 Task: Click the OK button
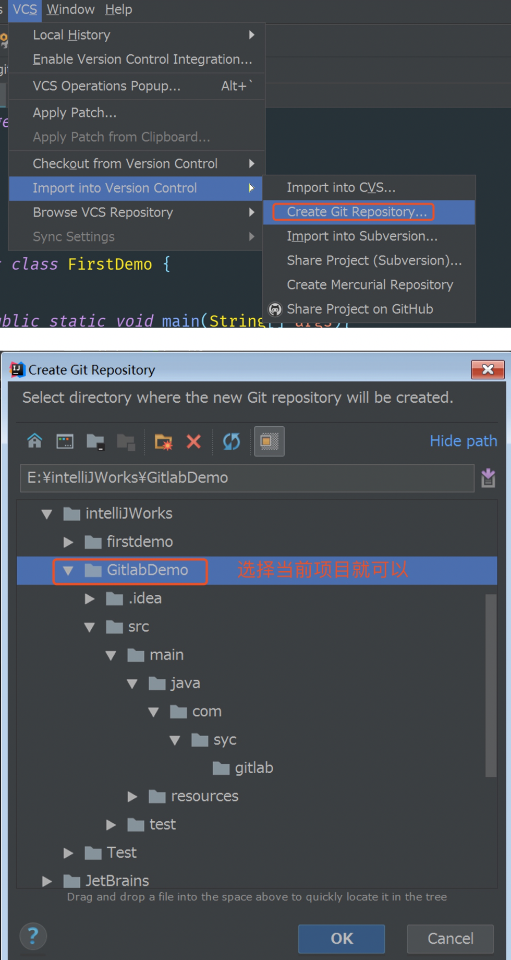tap(342, 939)
